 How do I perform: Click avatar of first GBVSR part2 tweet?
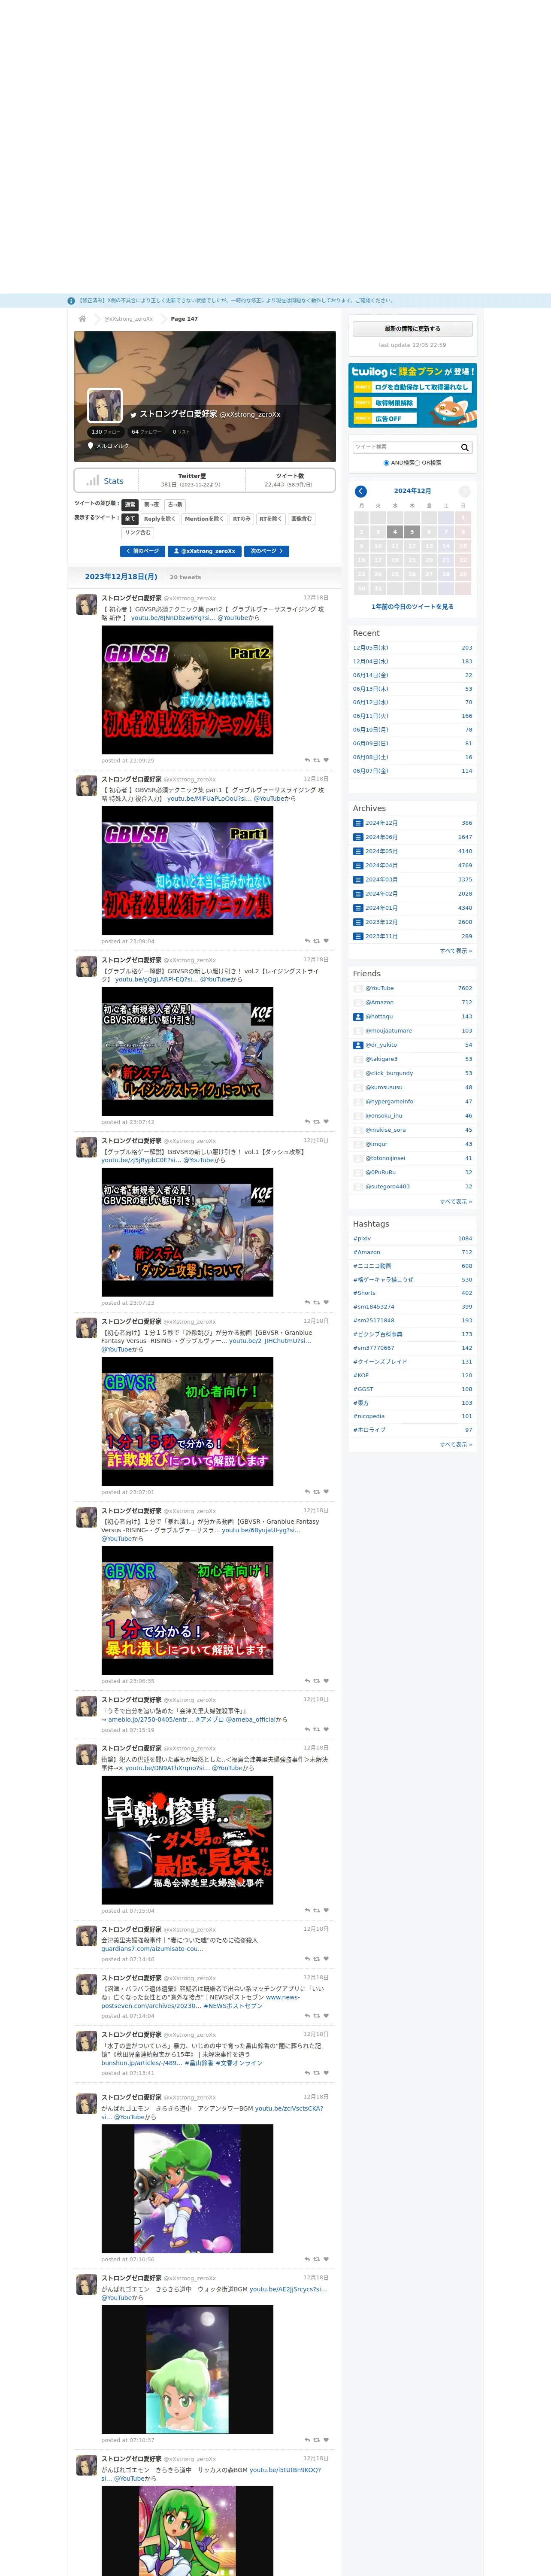click(x=87, y=605)
